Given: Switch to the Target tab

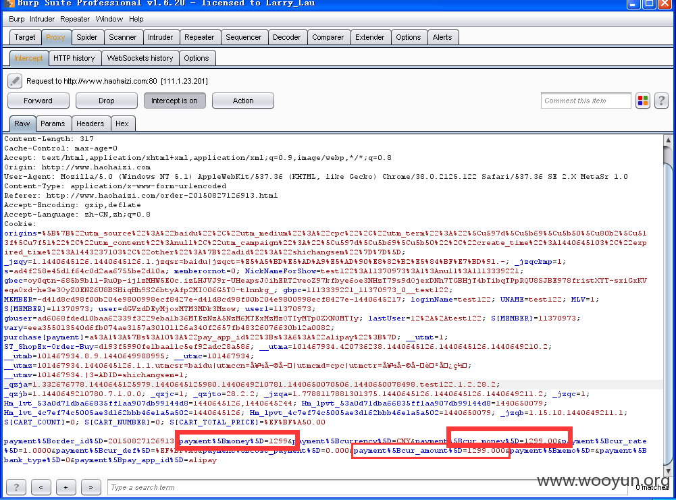Looking at the screenshot, I should [25, 37].
